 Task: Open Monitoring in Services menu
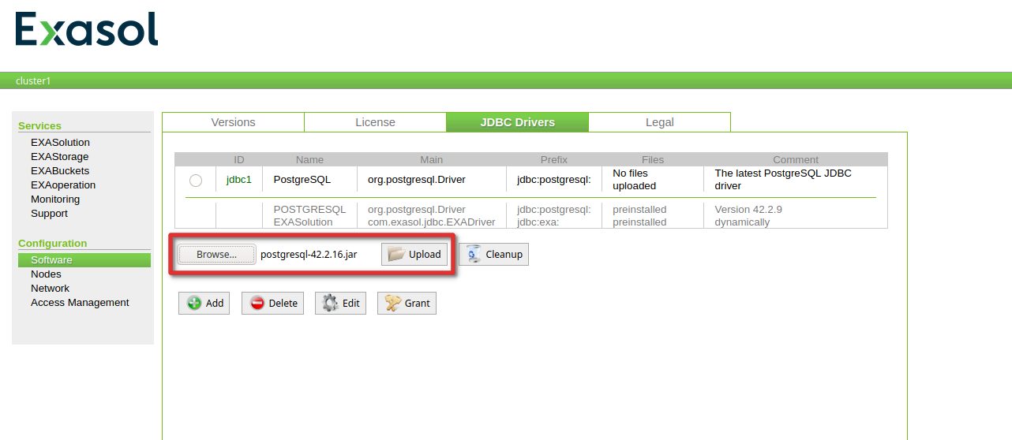(55, 199)
